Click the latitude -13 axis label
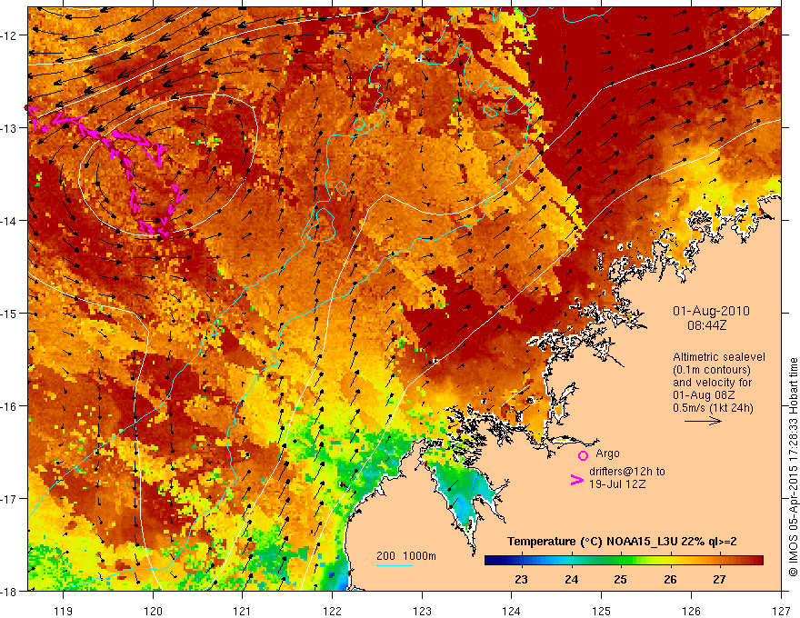The height and width of the screenshot is (618, 800). (x=9, y=128)
